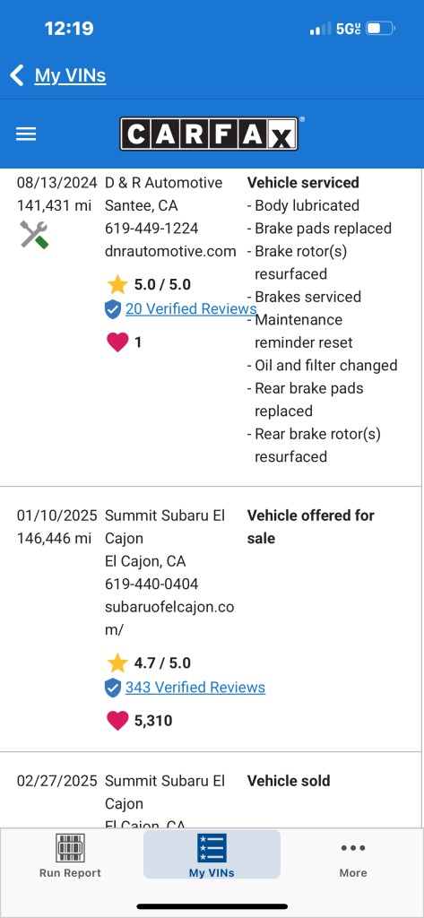Screen dimensions: 424x918
Task: Tap the verified shield next to 343 Verified Reviews
Action: pyautogui.click(x=113, y=688)
